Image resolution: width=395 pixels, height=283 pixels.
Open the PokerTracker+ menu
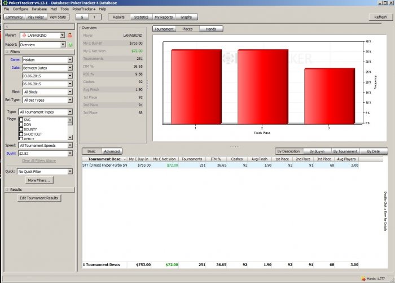tap(84, 9)
